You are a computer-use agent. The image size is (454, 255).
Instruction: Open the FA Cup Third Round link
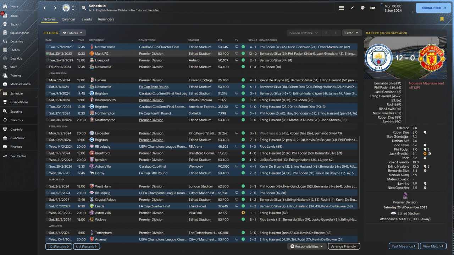point(154,87)
